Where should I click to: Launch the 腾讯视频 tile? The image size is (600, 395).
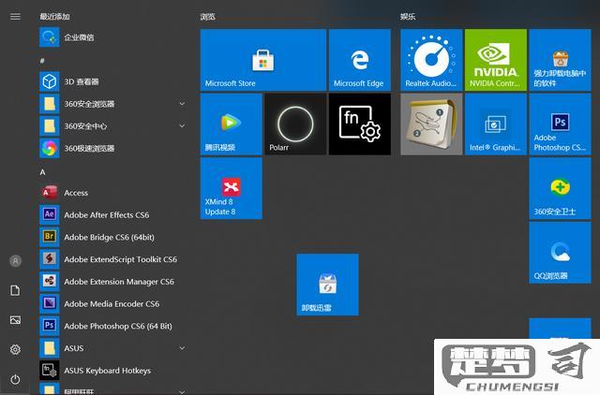pyautogui.click(x=232, y=124)
